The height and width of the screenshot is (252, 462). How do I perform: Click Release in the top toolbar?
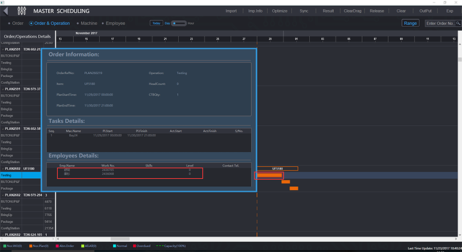point(377,11)
